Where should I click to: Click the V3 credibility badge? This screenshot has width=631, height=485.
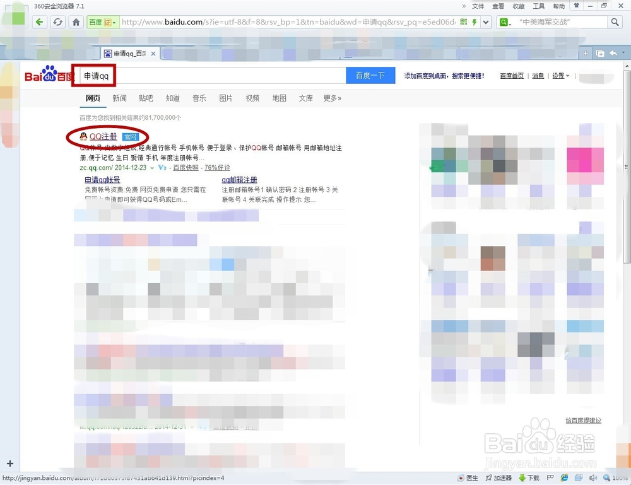coord(162,168)
